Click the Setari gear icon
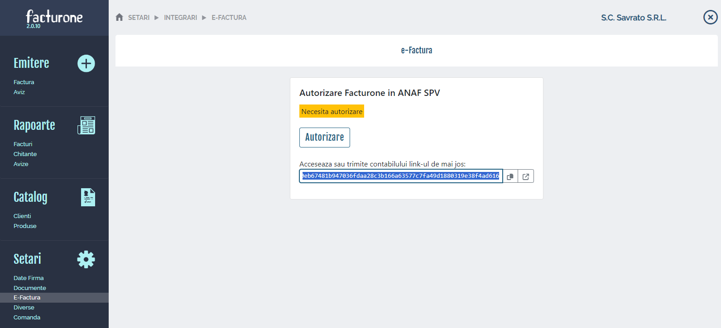The height and width of the screenshot is (328, 721). click(x=86, y=259)
